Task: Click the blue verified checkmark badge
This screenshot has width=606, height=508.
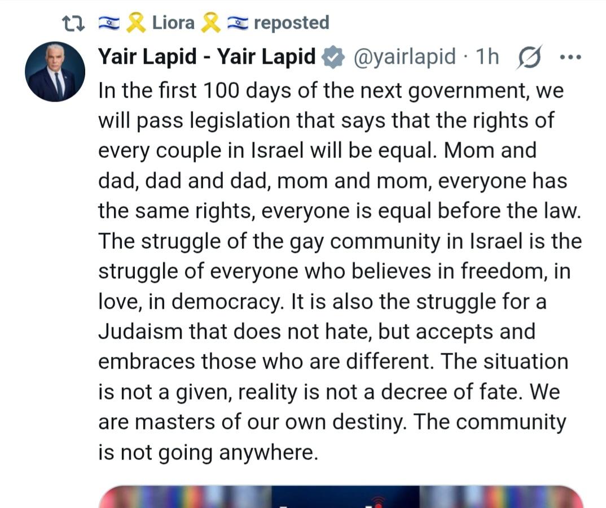Action: [x=334, y=57]
